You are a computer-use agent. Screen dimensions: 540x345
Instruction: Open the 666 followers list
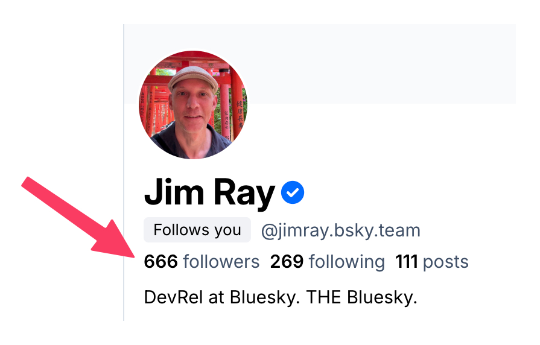(x=202, y=261)
